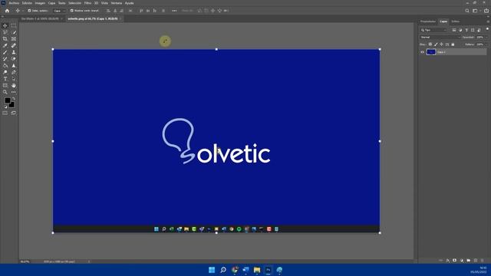
Task: Toggle lock image pixels brush icon
Action: (x=436, y=44)
